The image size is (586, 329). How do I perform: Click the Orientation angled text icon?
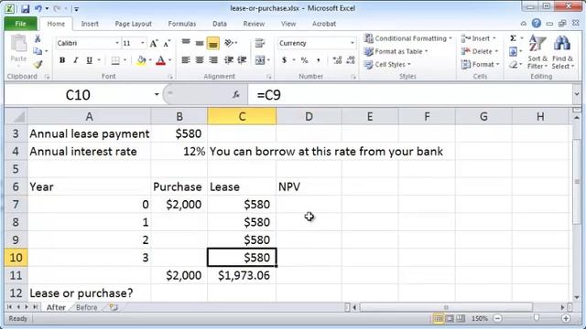tap(229, 43)
